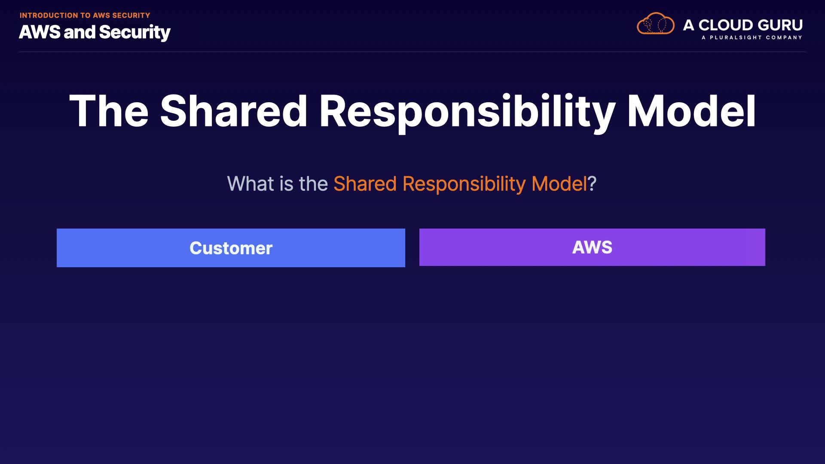Click the question mark ending the question

pyautogui.click(x=592, y=184)
